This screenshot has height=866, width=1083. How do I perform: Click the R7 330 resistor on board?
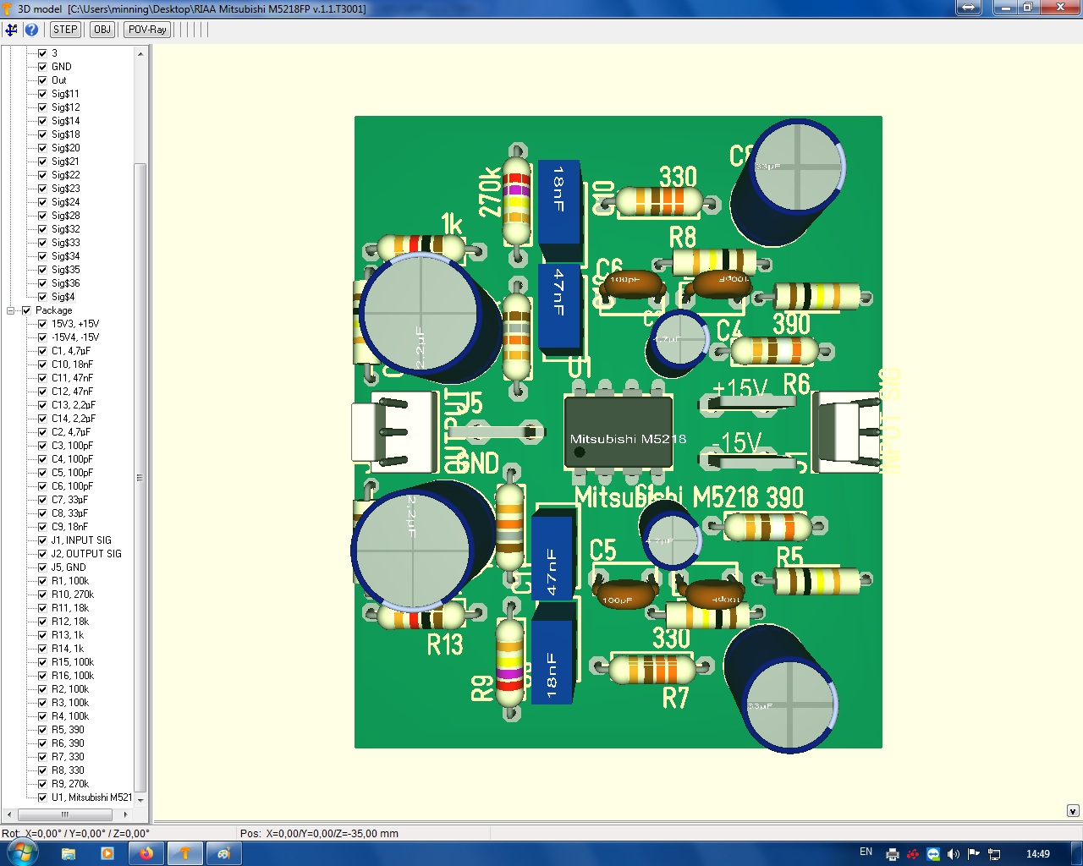click(x=653, y=669)
